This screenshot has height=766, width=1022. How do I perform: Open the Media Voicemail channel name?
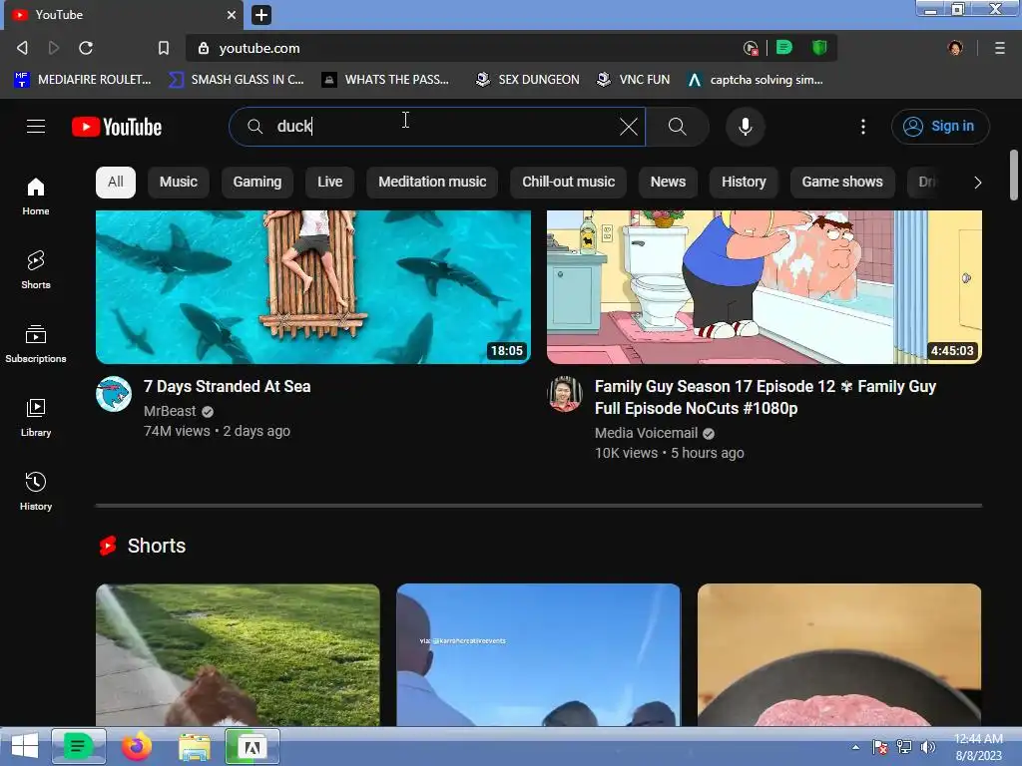646,433
